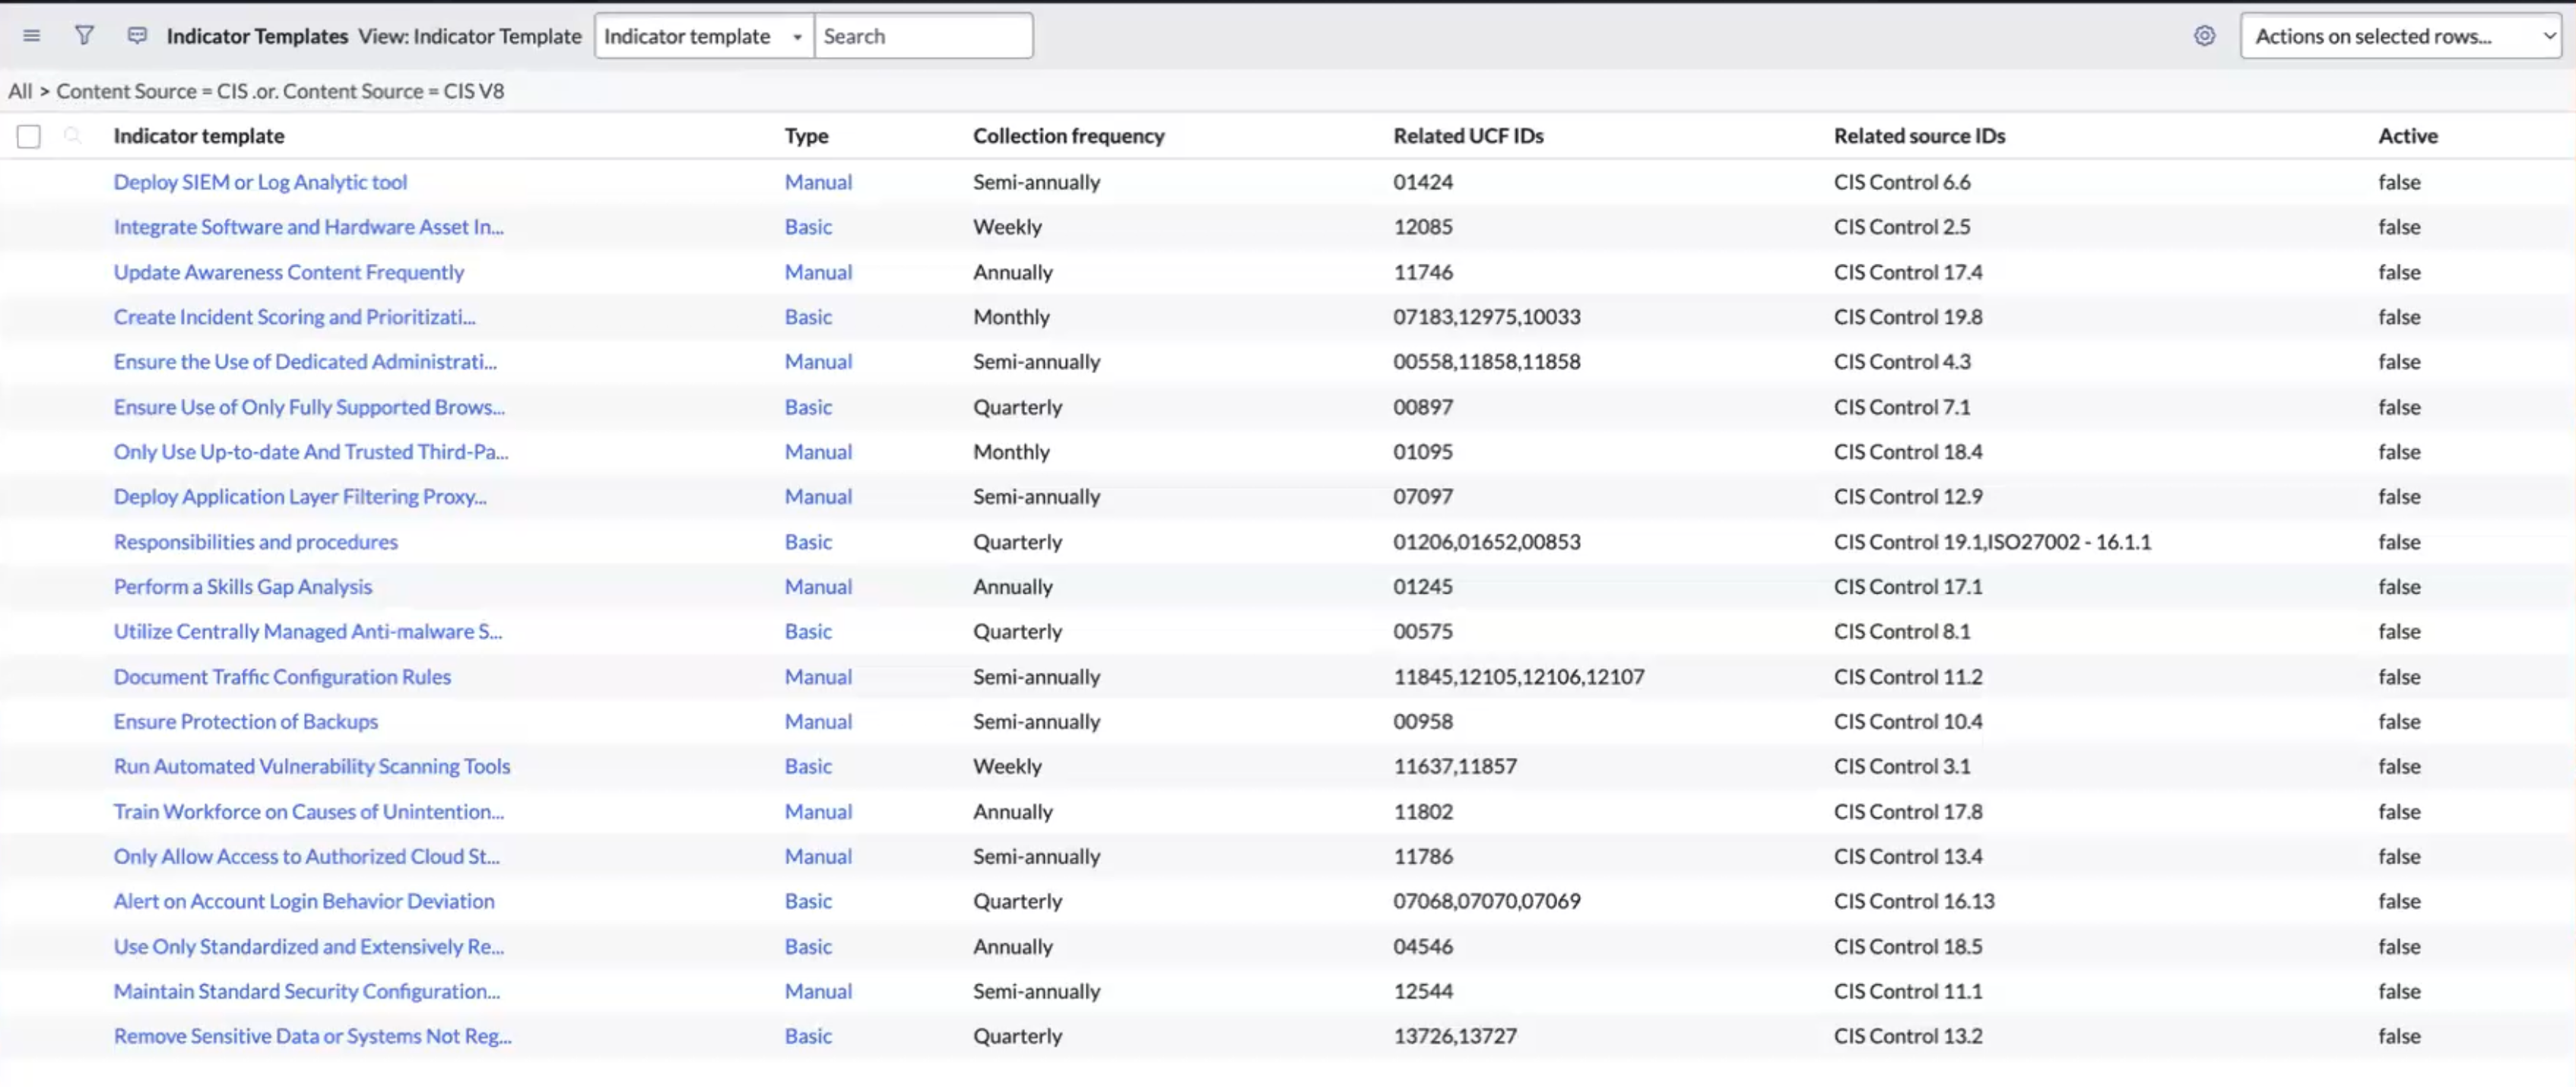
Task: Sort by Active column header
Action: [x=2407, y=136]
